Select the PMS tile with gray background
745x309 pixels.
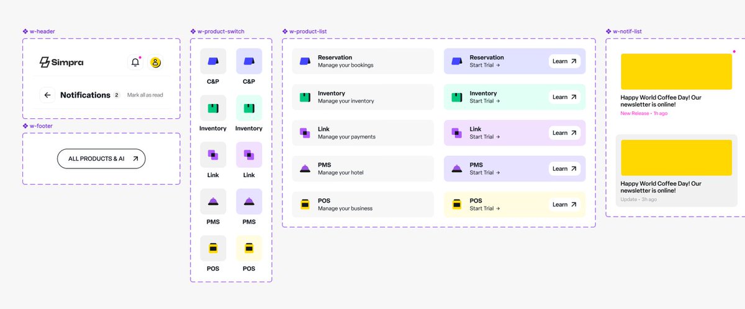click(213, 201)
